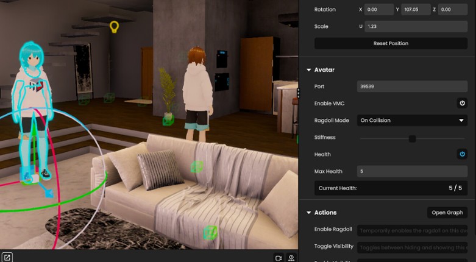Click the Stiffness label
The width and height of the screenshot is (476, 262).
(x=325, y=137)
